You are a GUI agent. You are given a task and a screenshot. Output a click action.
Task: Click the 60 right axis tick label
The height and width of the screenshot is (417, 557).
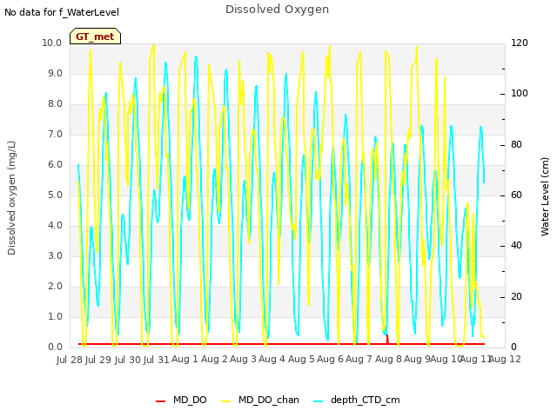click(516, 195)
